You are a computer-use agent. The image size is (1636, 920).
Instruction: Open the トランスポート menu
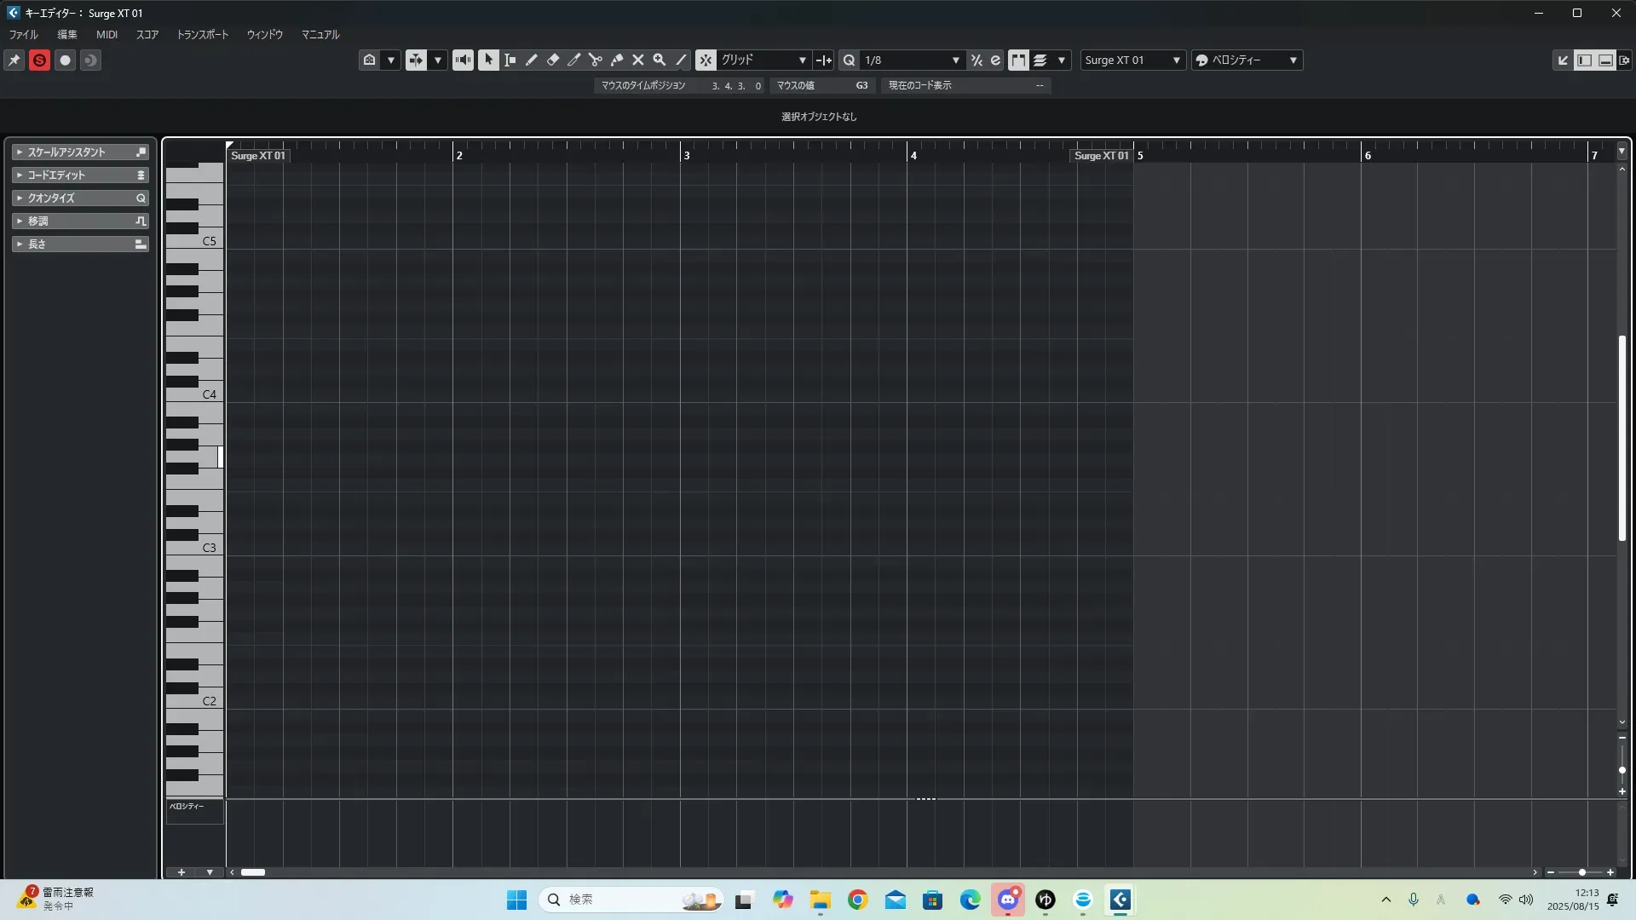[202, 35]
